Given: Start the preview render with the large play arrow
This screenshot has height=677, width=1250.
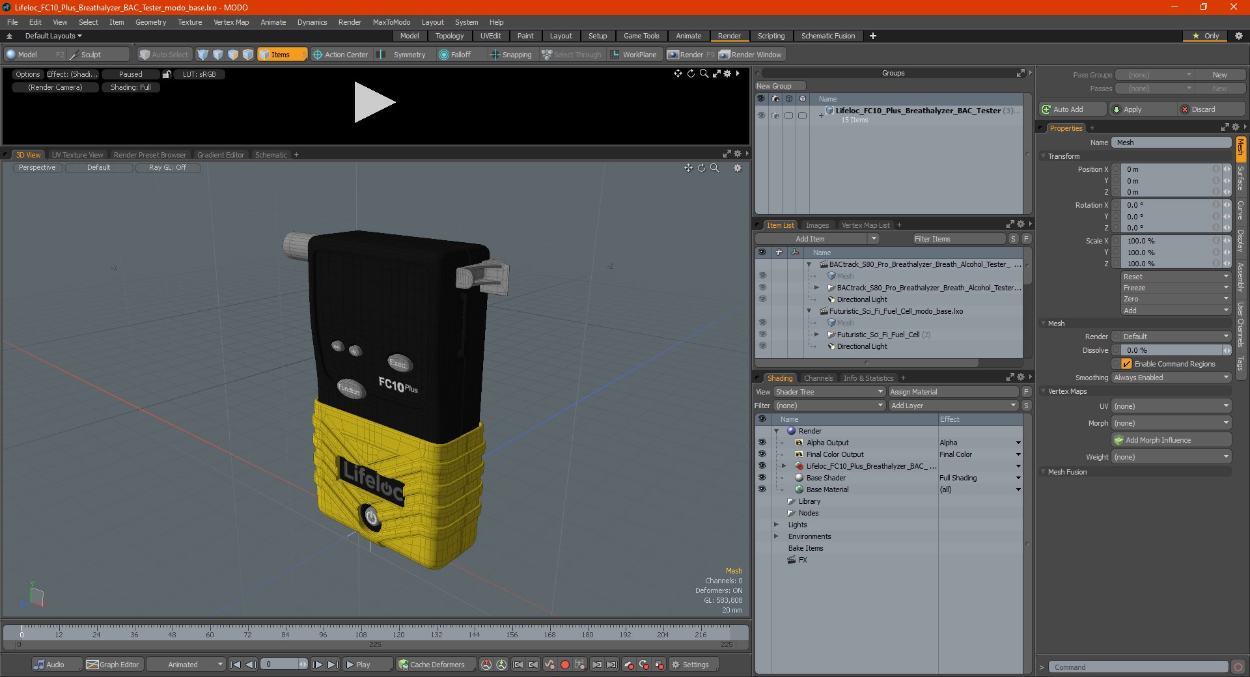Looking at the screenshot, I should coord(374,102).
